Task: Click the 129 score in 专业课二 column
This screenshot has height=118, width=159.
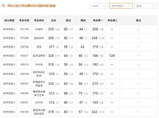Action: point(112,56)
